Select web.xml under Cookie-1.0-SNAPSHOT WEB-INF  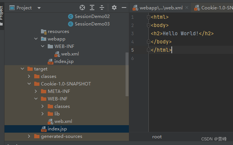pos(63,121)
